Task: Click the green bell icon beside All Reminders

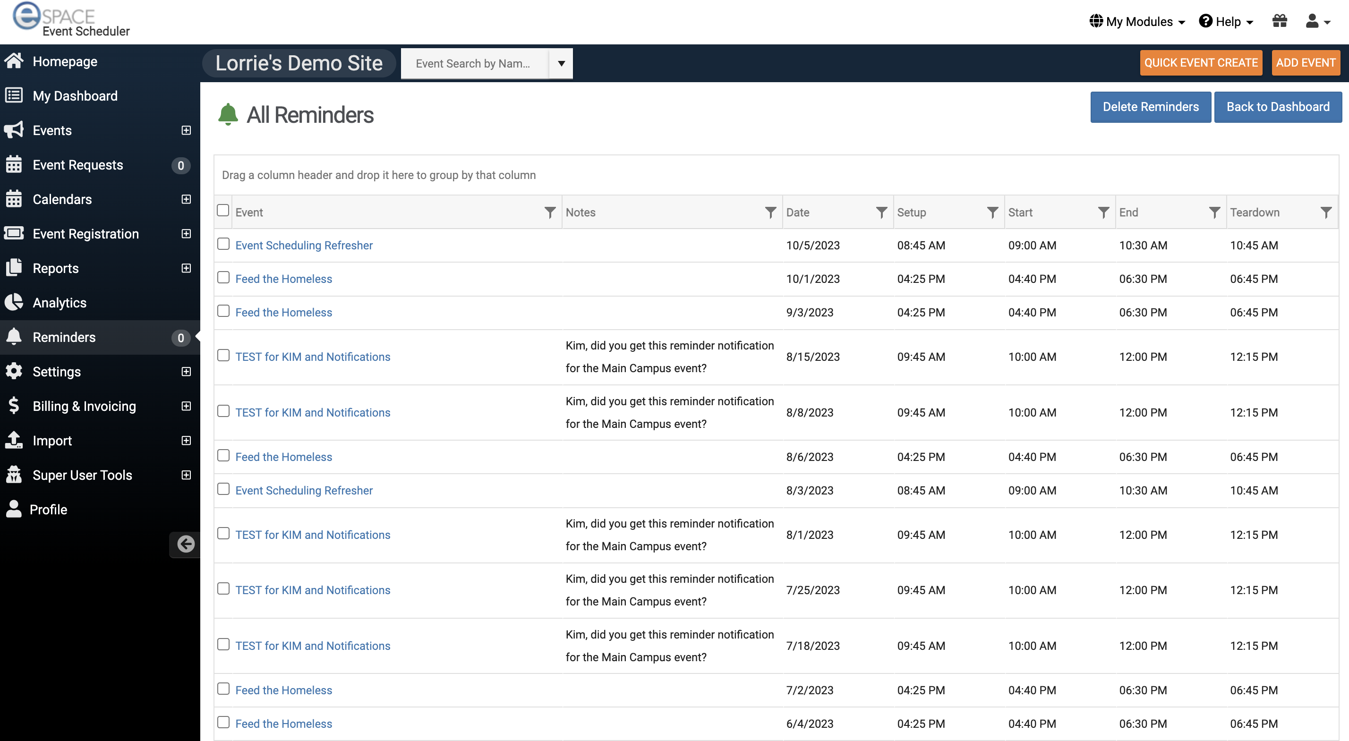Action: click(228, 115)
